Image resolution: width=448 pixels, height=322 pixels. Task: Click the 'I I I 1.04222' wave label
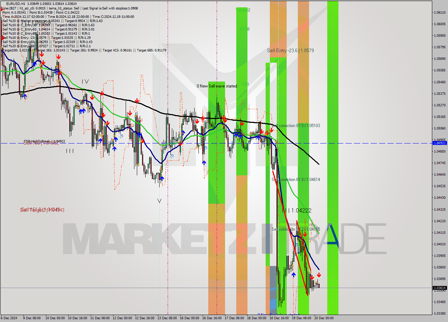(x=297, y=210)
